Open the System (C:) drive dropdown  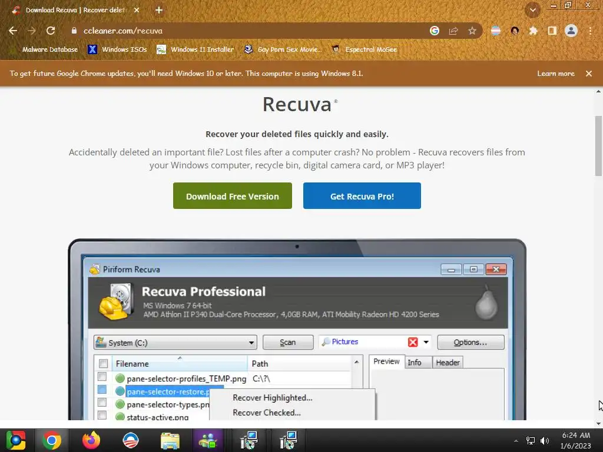[175, 343]
